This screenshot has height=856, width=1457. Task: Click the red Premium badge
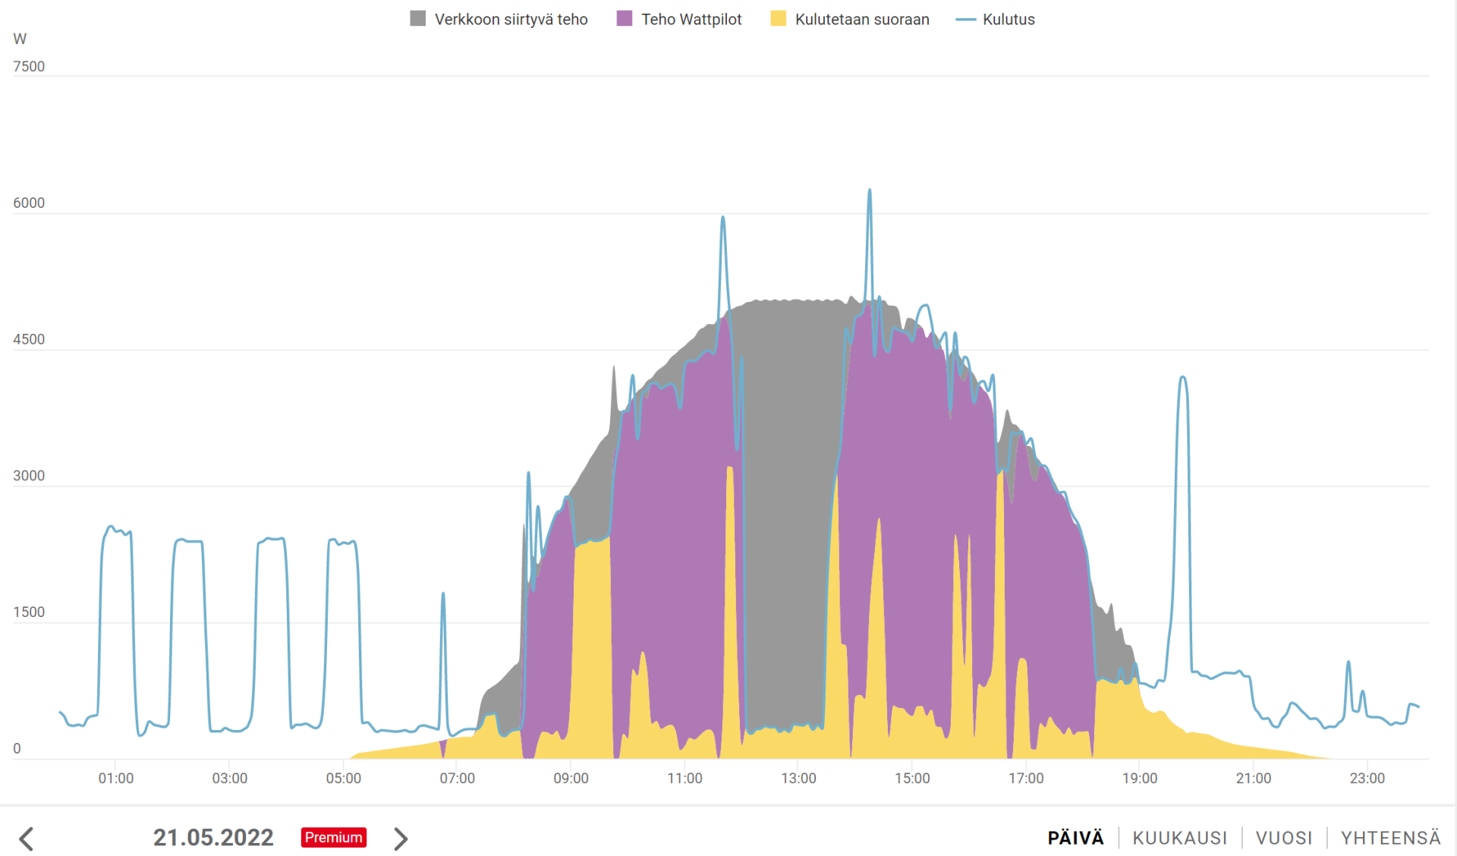(x=334, y=838)
